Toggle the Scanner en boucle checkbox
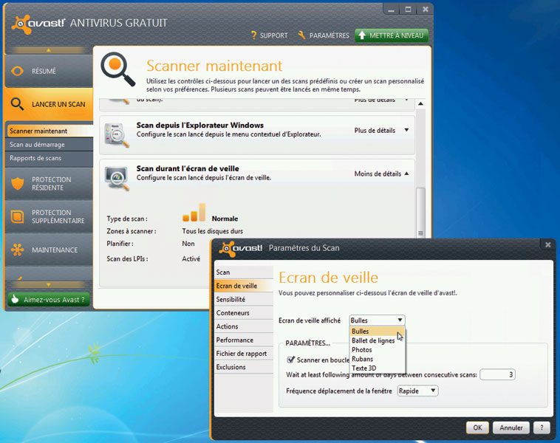 coord(291,360)
